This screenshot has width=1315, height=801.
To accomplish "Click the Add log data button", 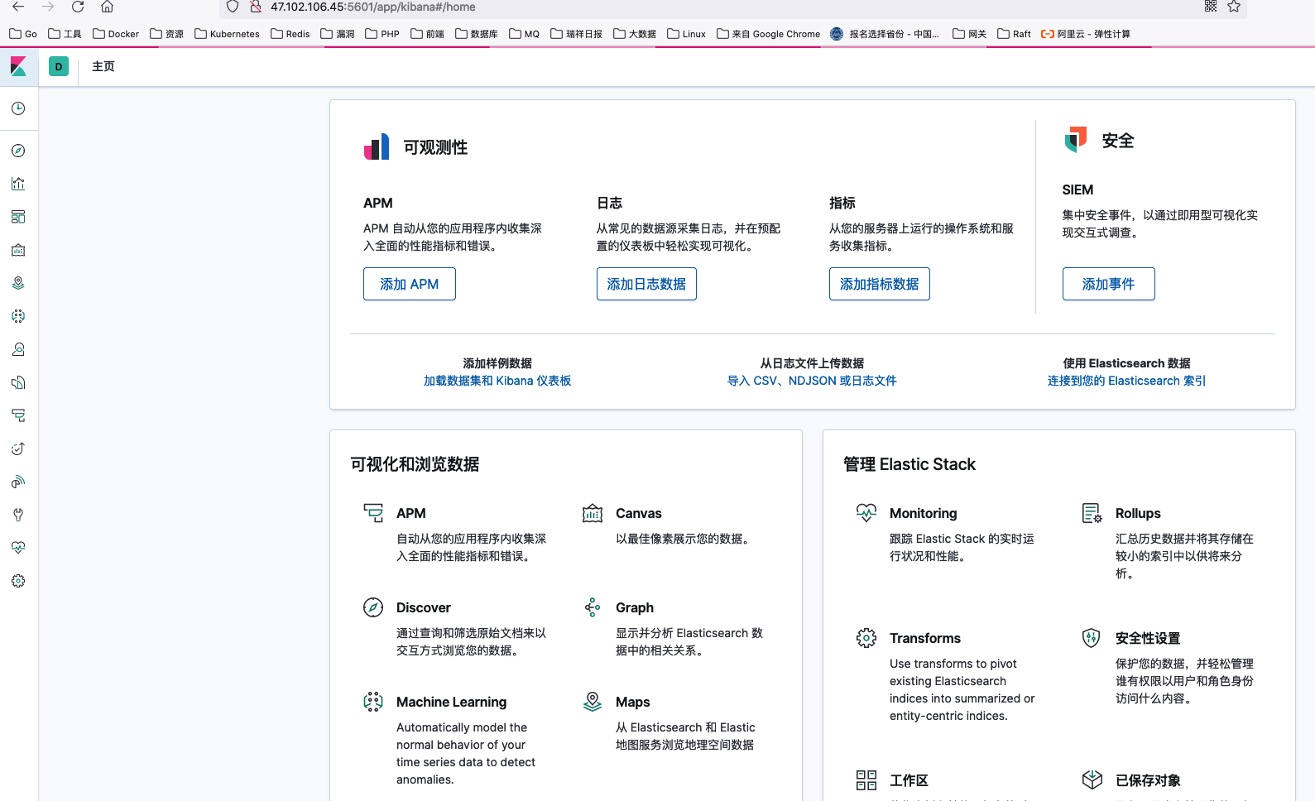I will (646, 284).
